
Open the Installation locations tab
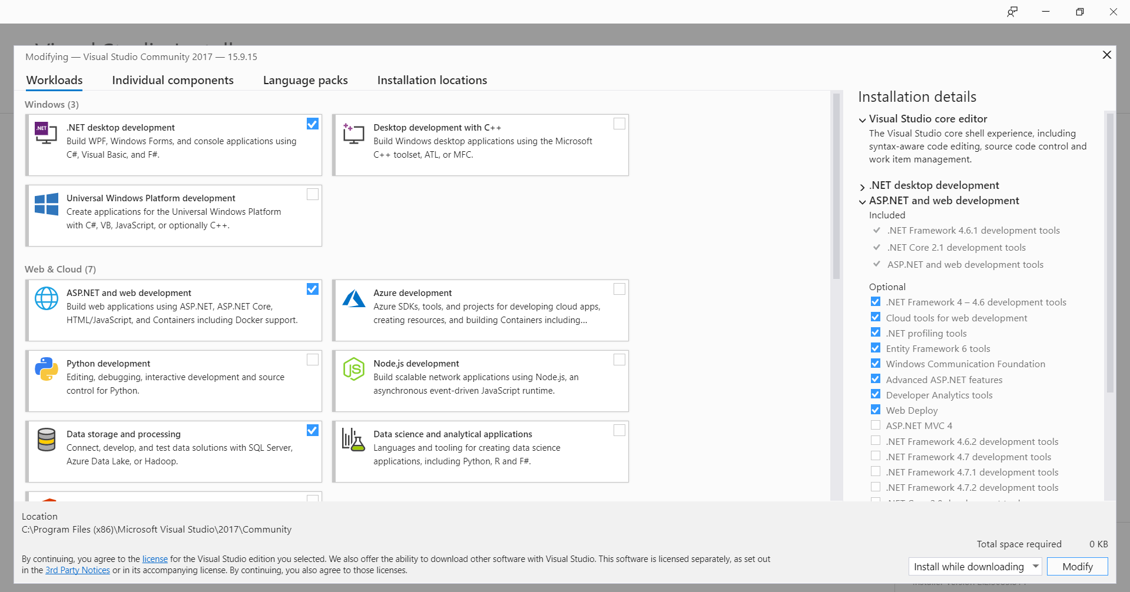[x=432, y=80]
